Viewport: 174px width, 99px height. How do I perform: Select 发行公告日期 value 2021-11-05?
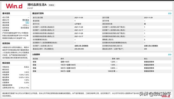(x=79, y=18)
